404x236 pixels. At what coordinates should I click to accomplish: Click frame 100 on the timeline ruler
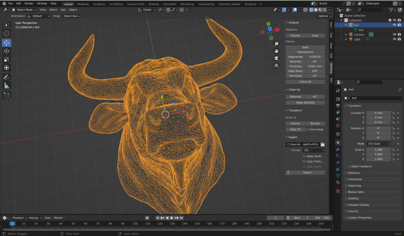[x=135, y=224]
